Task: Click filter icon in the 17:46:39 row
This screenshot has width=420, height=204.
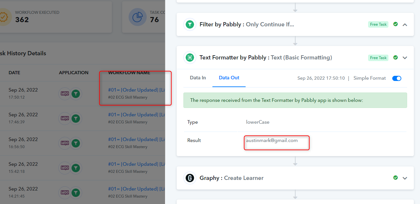Action: click(76, 119)
